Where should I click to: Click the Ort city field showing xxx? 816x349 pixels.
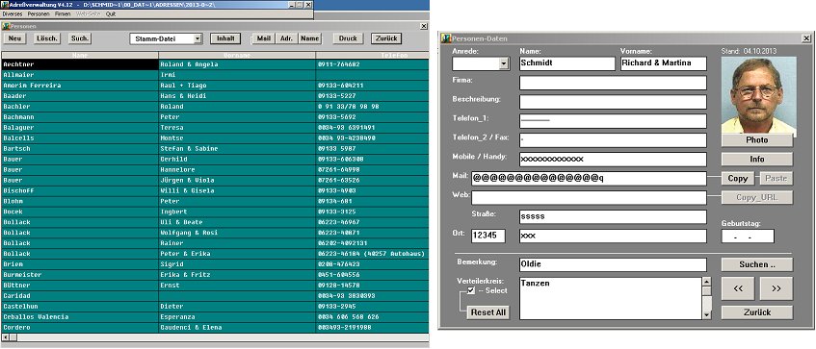click(613, 236)
